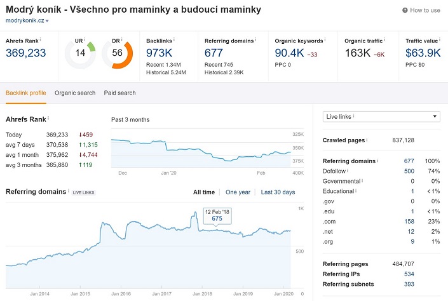Viewport: 448px width, 301px height.
Task: Select the One year chart range
Action: click(x=238, y=192)
